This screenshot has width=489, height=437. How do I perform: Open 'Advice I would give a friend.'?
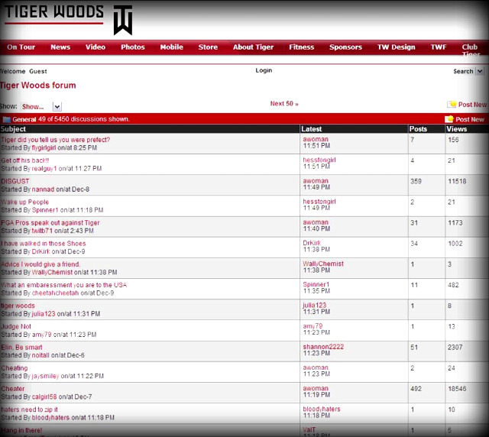point(40,264)
